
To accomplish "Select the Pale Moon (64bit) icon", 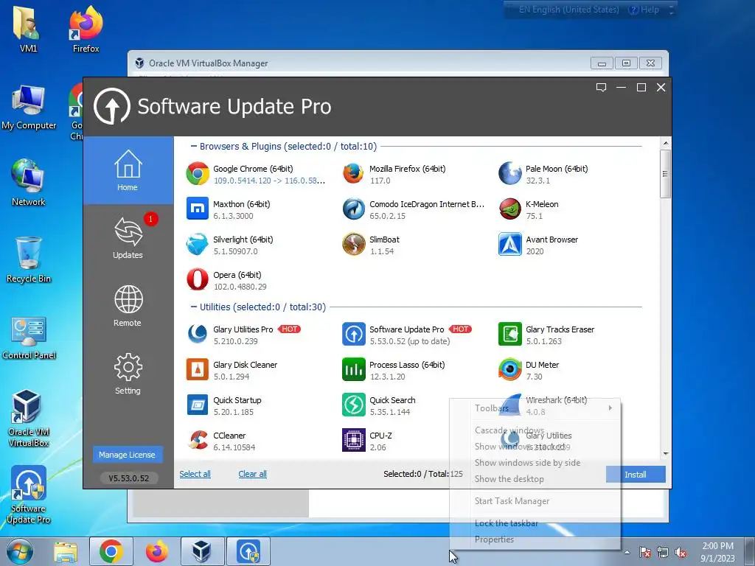I will pyautogui.click(x=510, y=174).
